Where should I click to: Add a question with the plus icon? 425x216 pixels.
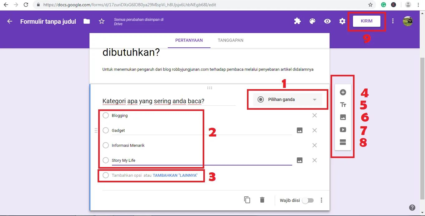coord(343,92)
